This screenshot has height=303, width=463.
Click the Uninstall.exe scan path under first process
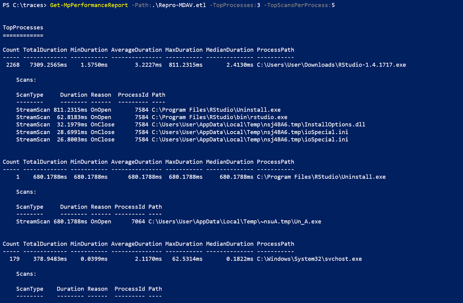216,110
